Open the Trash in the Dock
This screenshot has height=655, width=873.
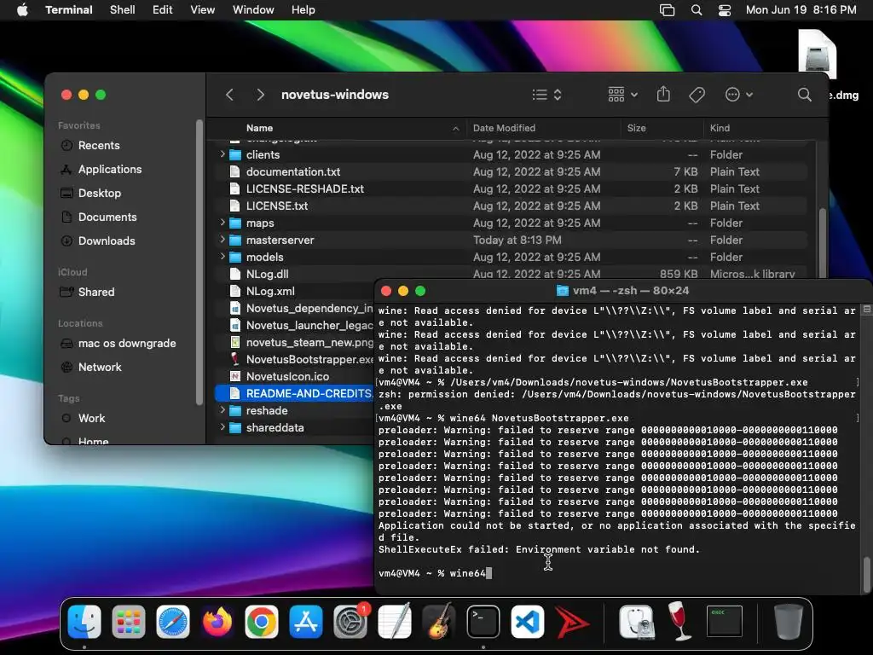pos(789,622)
